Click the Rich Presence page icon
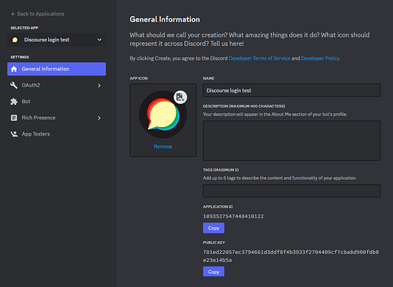Image resolution: width=393 pixels, height=287 pixels. (x=14, y=118)
